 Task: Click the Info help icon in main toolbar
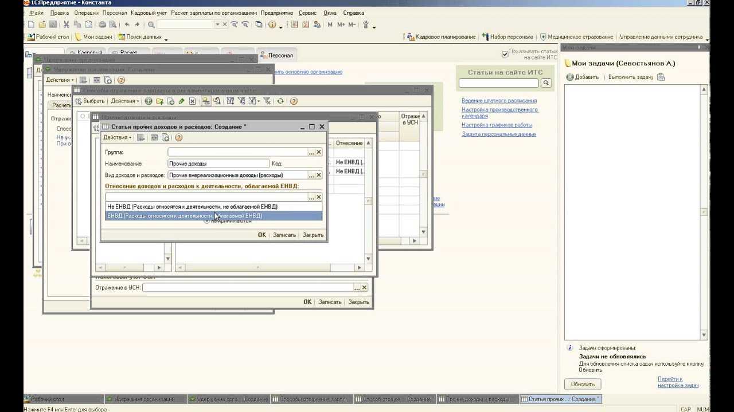point(272,25)
